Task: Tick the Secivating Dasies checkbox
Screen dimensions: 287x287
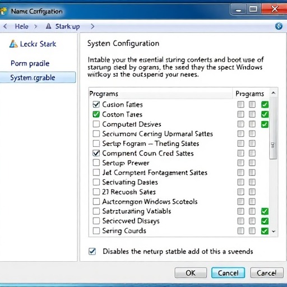Action: (x=96, y=182)
